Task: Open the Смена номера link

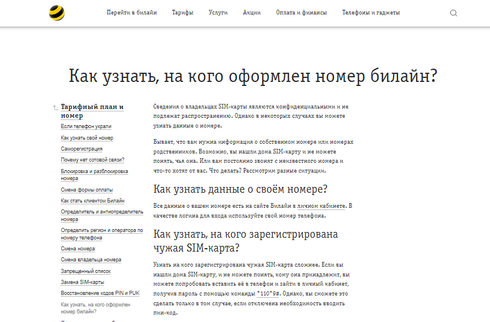Action: [78, 249]
